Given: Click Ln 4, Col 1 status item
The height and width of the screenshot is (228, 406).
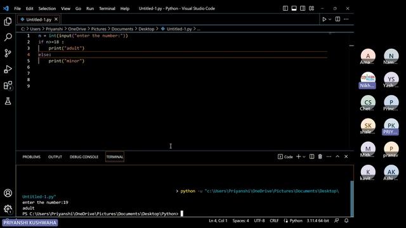Looking at the screenshot, I should point(218,221).
